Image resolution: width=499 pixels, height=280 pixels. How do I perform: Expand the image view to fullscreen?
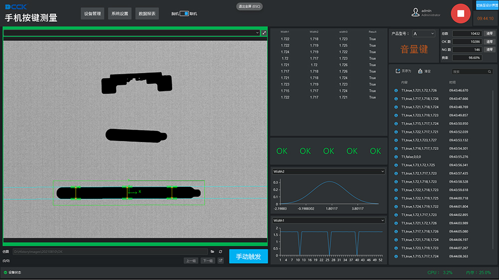pyautogui.click(x=264, y=33)
